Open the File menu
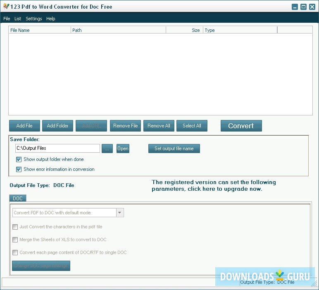Image resolution: width=319 pixels, height=290 pixels. [7, 19]
